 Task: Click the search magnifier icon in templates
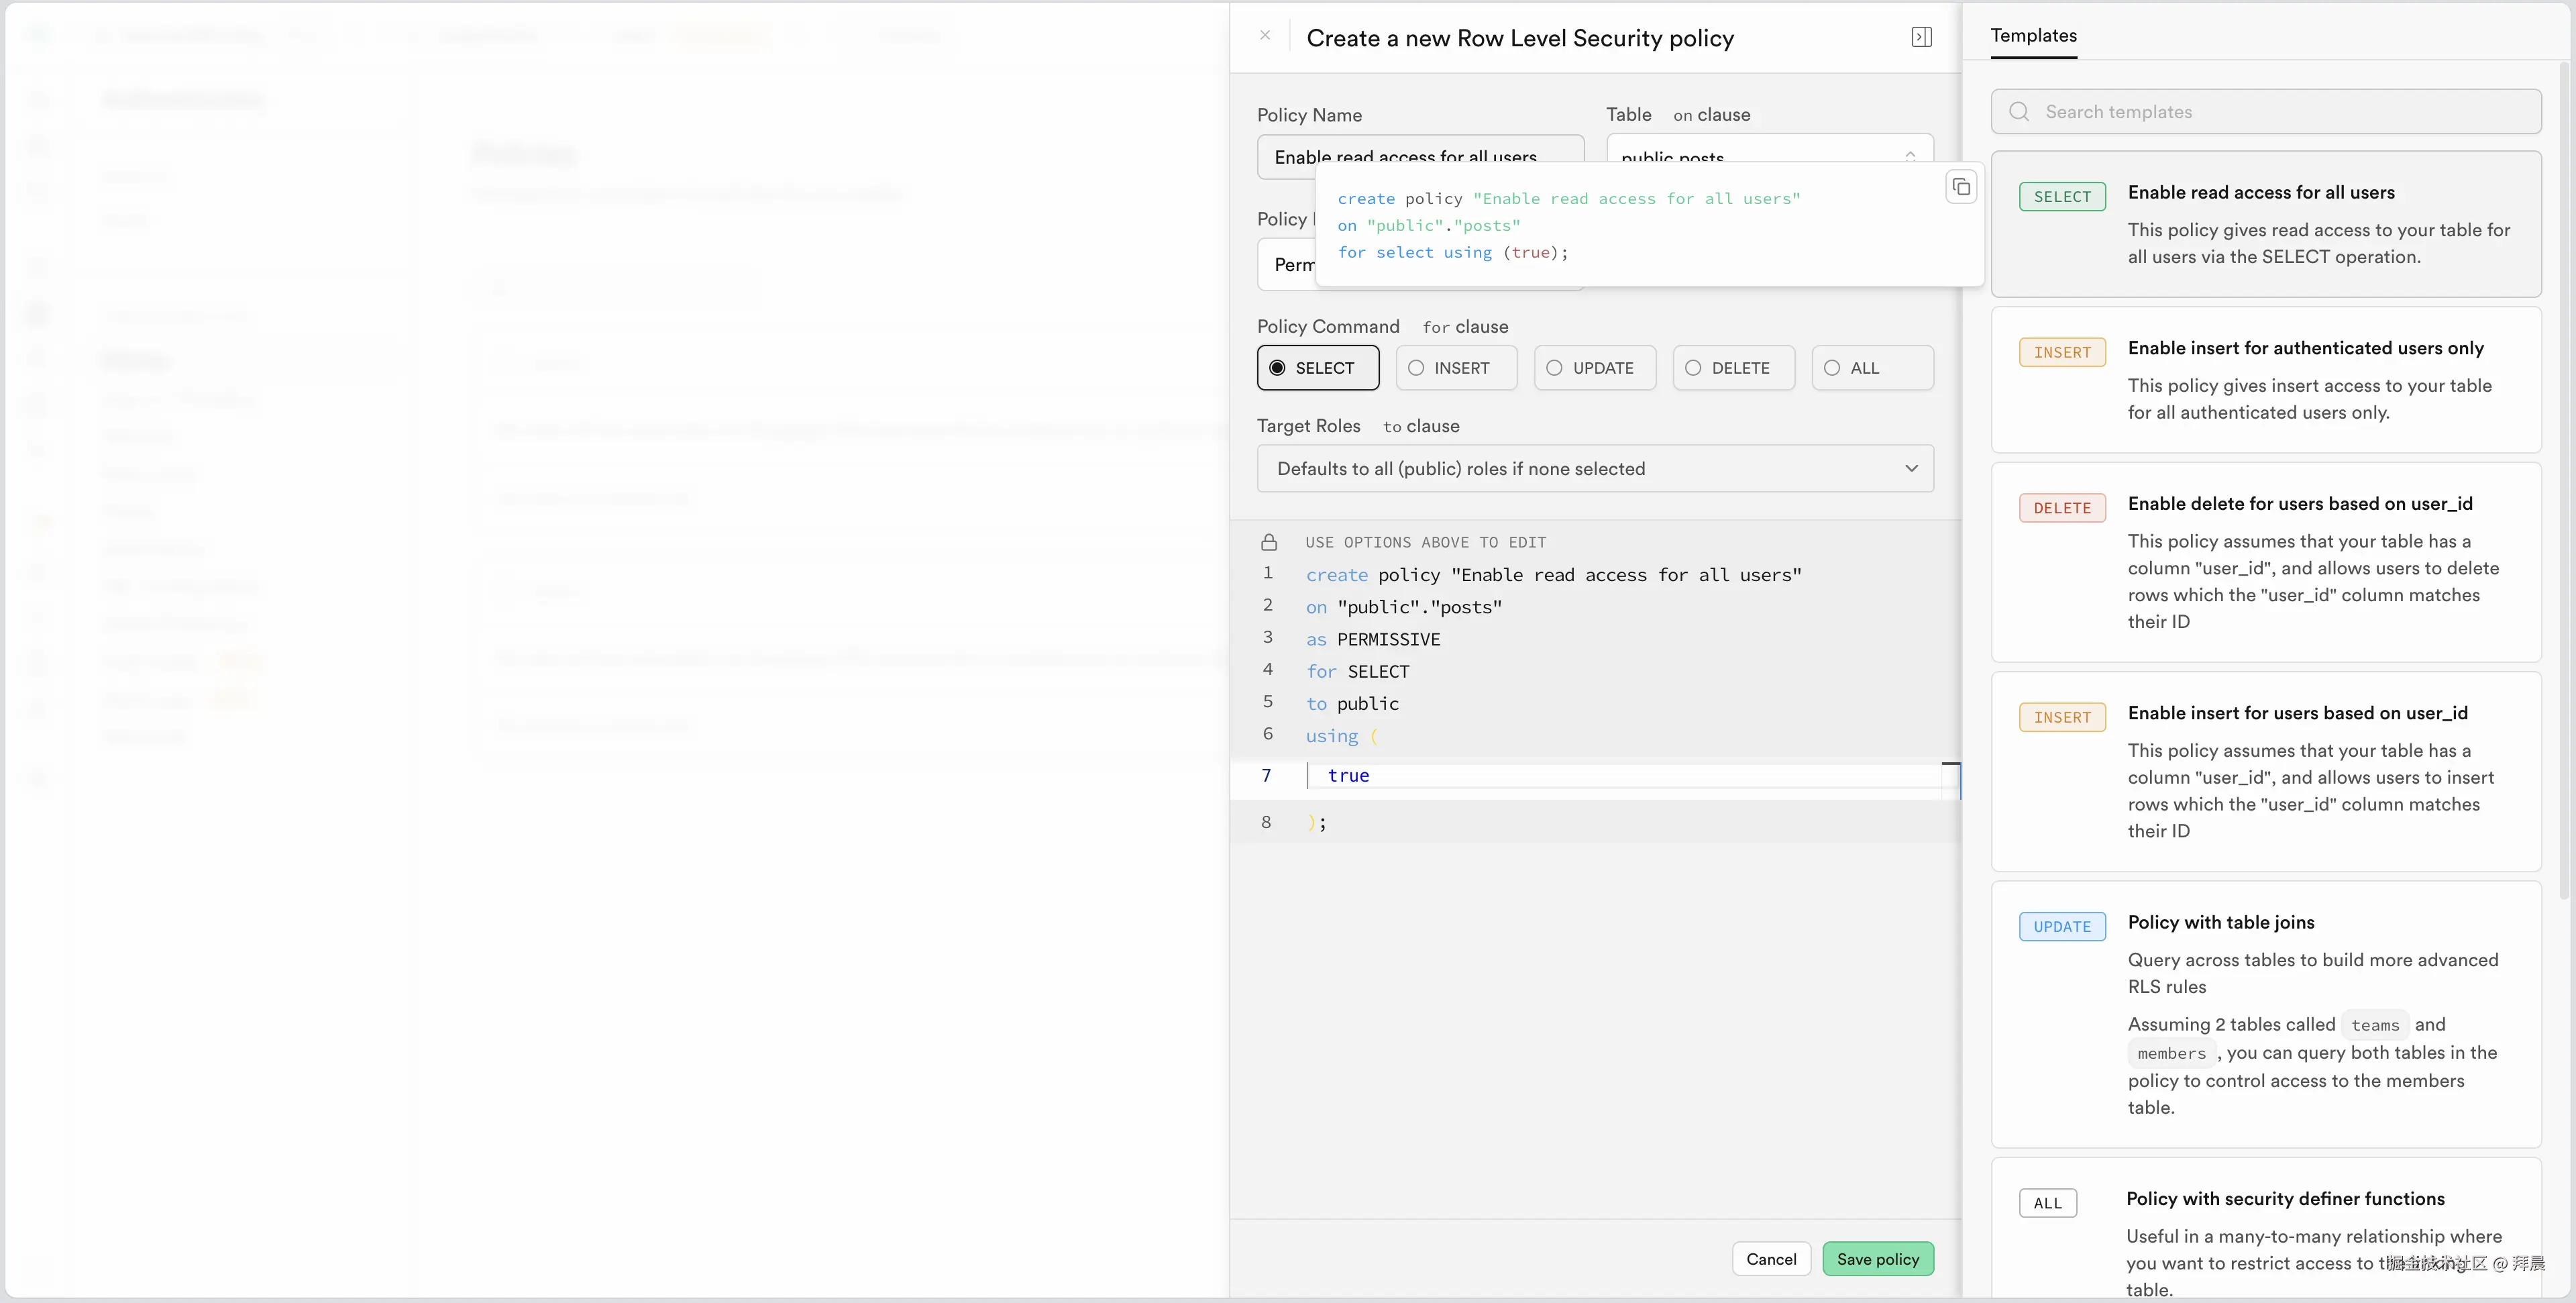2019,112
